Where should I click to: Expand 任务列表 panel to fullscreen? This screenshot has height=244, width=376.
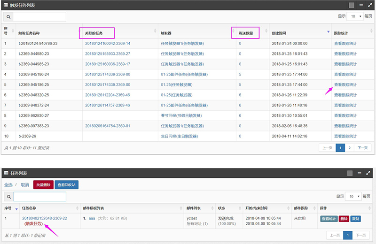[369, 173]
